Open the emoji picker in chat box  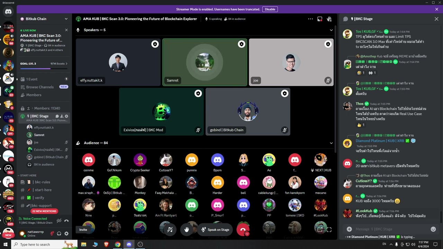[x=433, y=229]
